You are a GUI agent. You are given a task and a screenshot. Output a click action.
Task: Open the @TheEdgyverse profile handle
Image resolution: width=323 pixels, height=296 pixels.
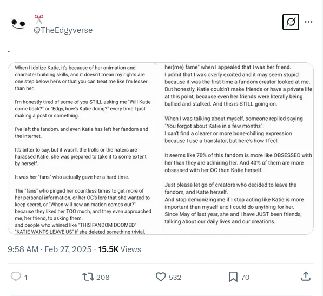coord(63,30)
